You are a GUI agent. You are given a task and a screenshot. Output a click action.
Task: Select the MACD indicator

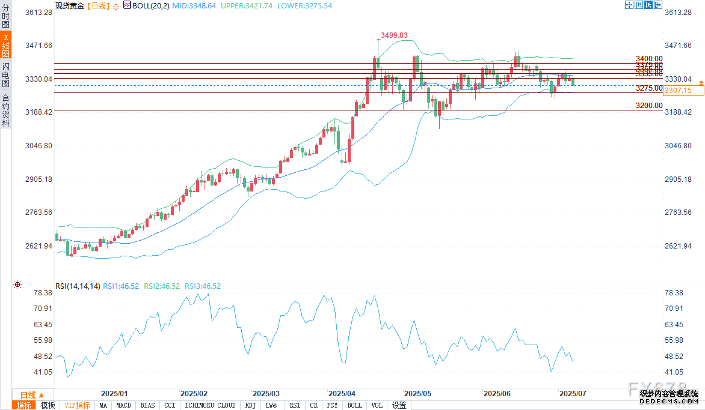(x=124, y=405)
